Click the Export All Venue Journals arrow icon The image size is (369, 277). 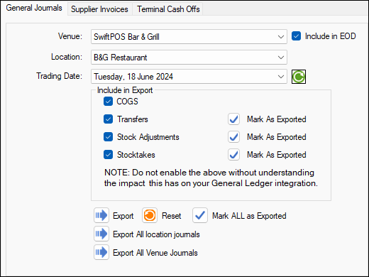point(101,252)
